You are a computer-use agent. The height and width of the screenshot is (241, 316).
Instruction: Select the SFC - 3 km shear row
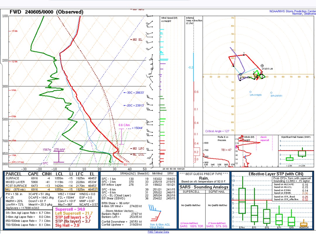[138, 182]
